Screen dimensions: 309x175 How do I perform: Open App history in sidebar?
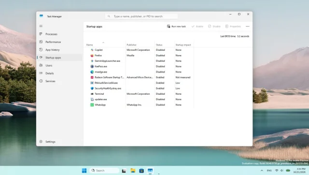59,50
